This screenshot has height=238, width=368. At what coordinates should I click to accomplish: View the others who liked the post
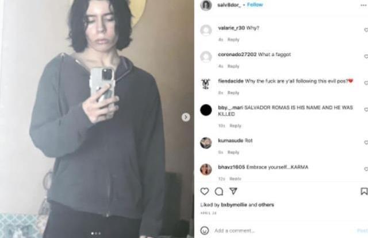click(266, 205)
